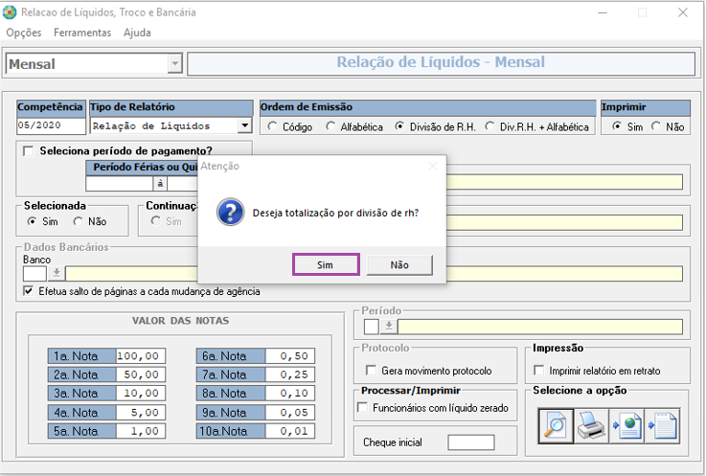This screenshot has width=706, height=476.
Task: Choose Não in the Atenção dialog
Action: (x=399, y=264)
